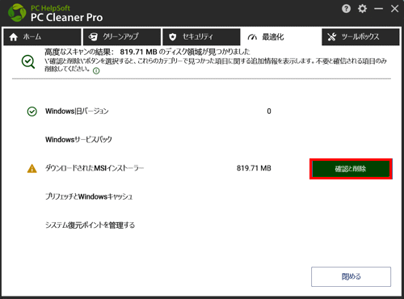404x299 pixels.
Task: Click the 819.71 MB size value in MSI row
Action: (254, 168)
